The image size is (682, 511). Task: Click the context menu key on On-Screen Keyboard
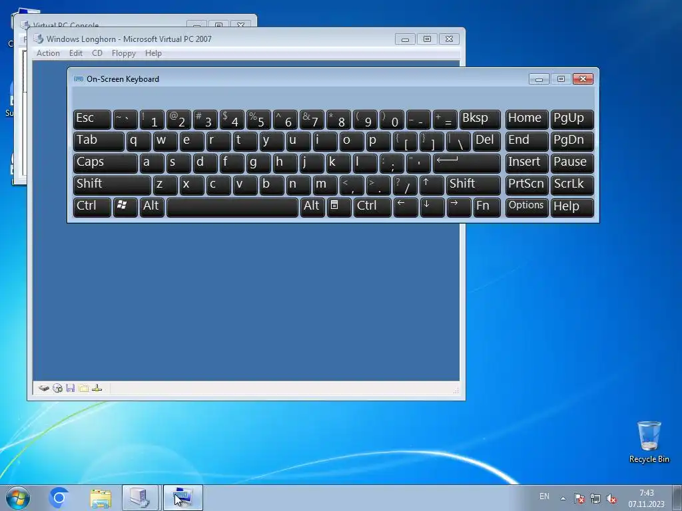(338, 207)
